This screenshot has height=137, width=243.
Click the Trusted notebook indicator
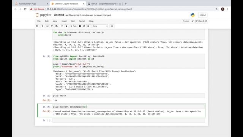pos(186,21)
